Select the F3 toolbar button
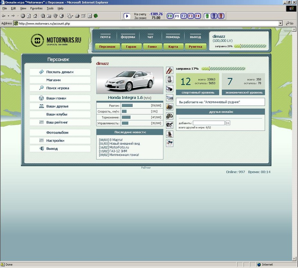 (190, 16)
